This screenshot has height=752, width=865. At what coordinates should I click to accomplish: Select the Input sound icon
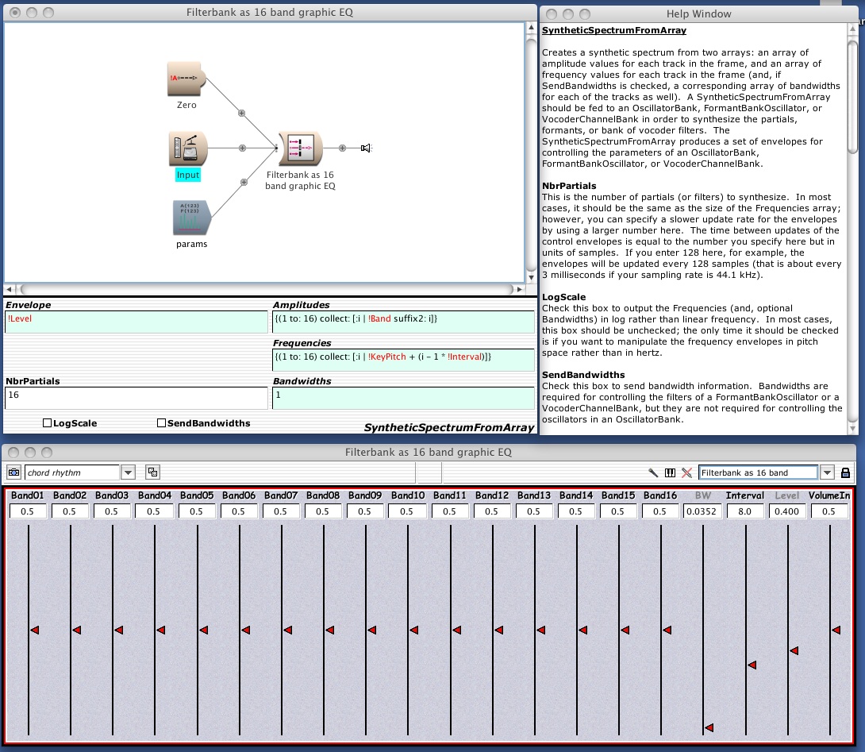click(x=188, y=148)
